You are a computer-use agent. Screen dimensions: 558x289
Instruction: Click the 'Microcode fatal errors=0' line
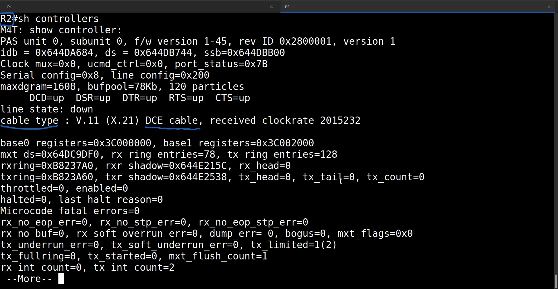(70, 211)
